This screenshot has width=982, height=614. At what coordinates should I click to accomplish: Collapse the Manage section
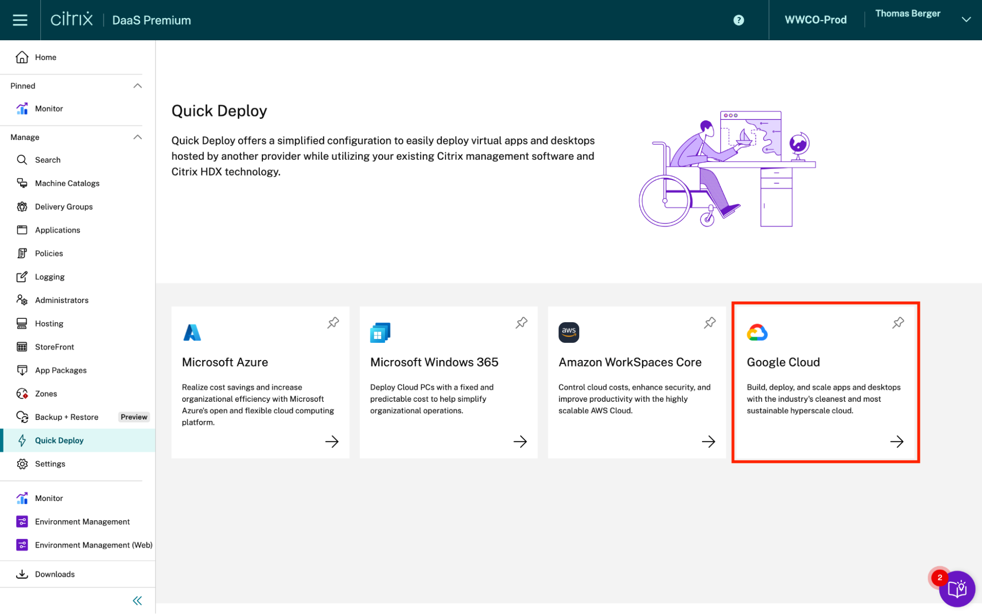point(138,137)
